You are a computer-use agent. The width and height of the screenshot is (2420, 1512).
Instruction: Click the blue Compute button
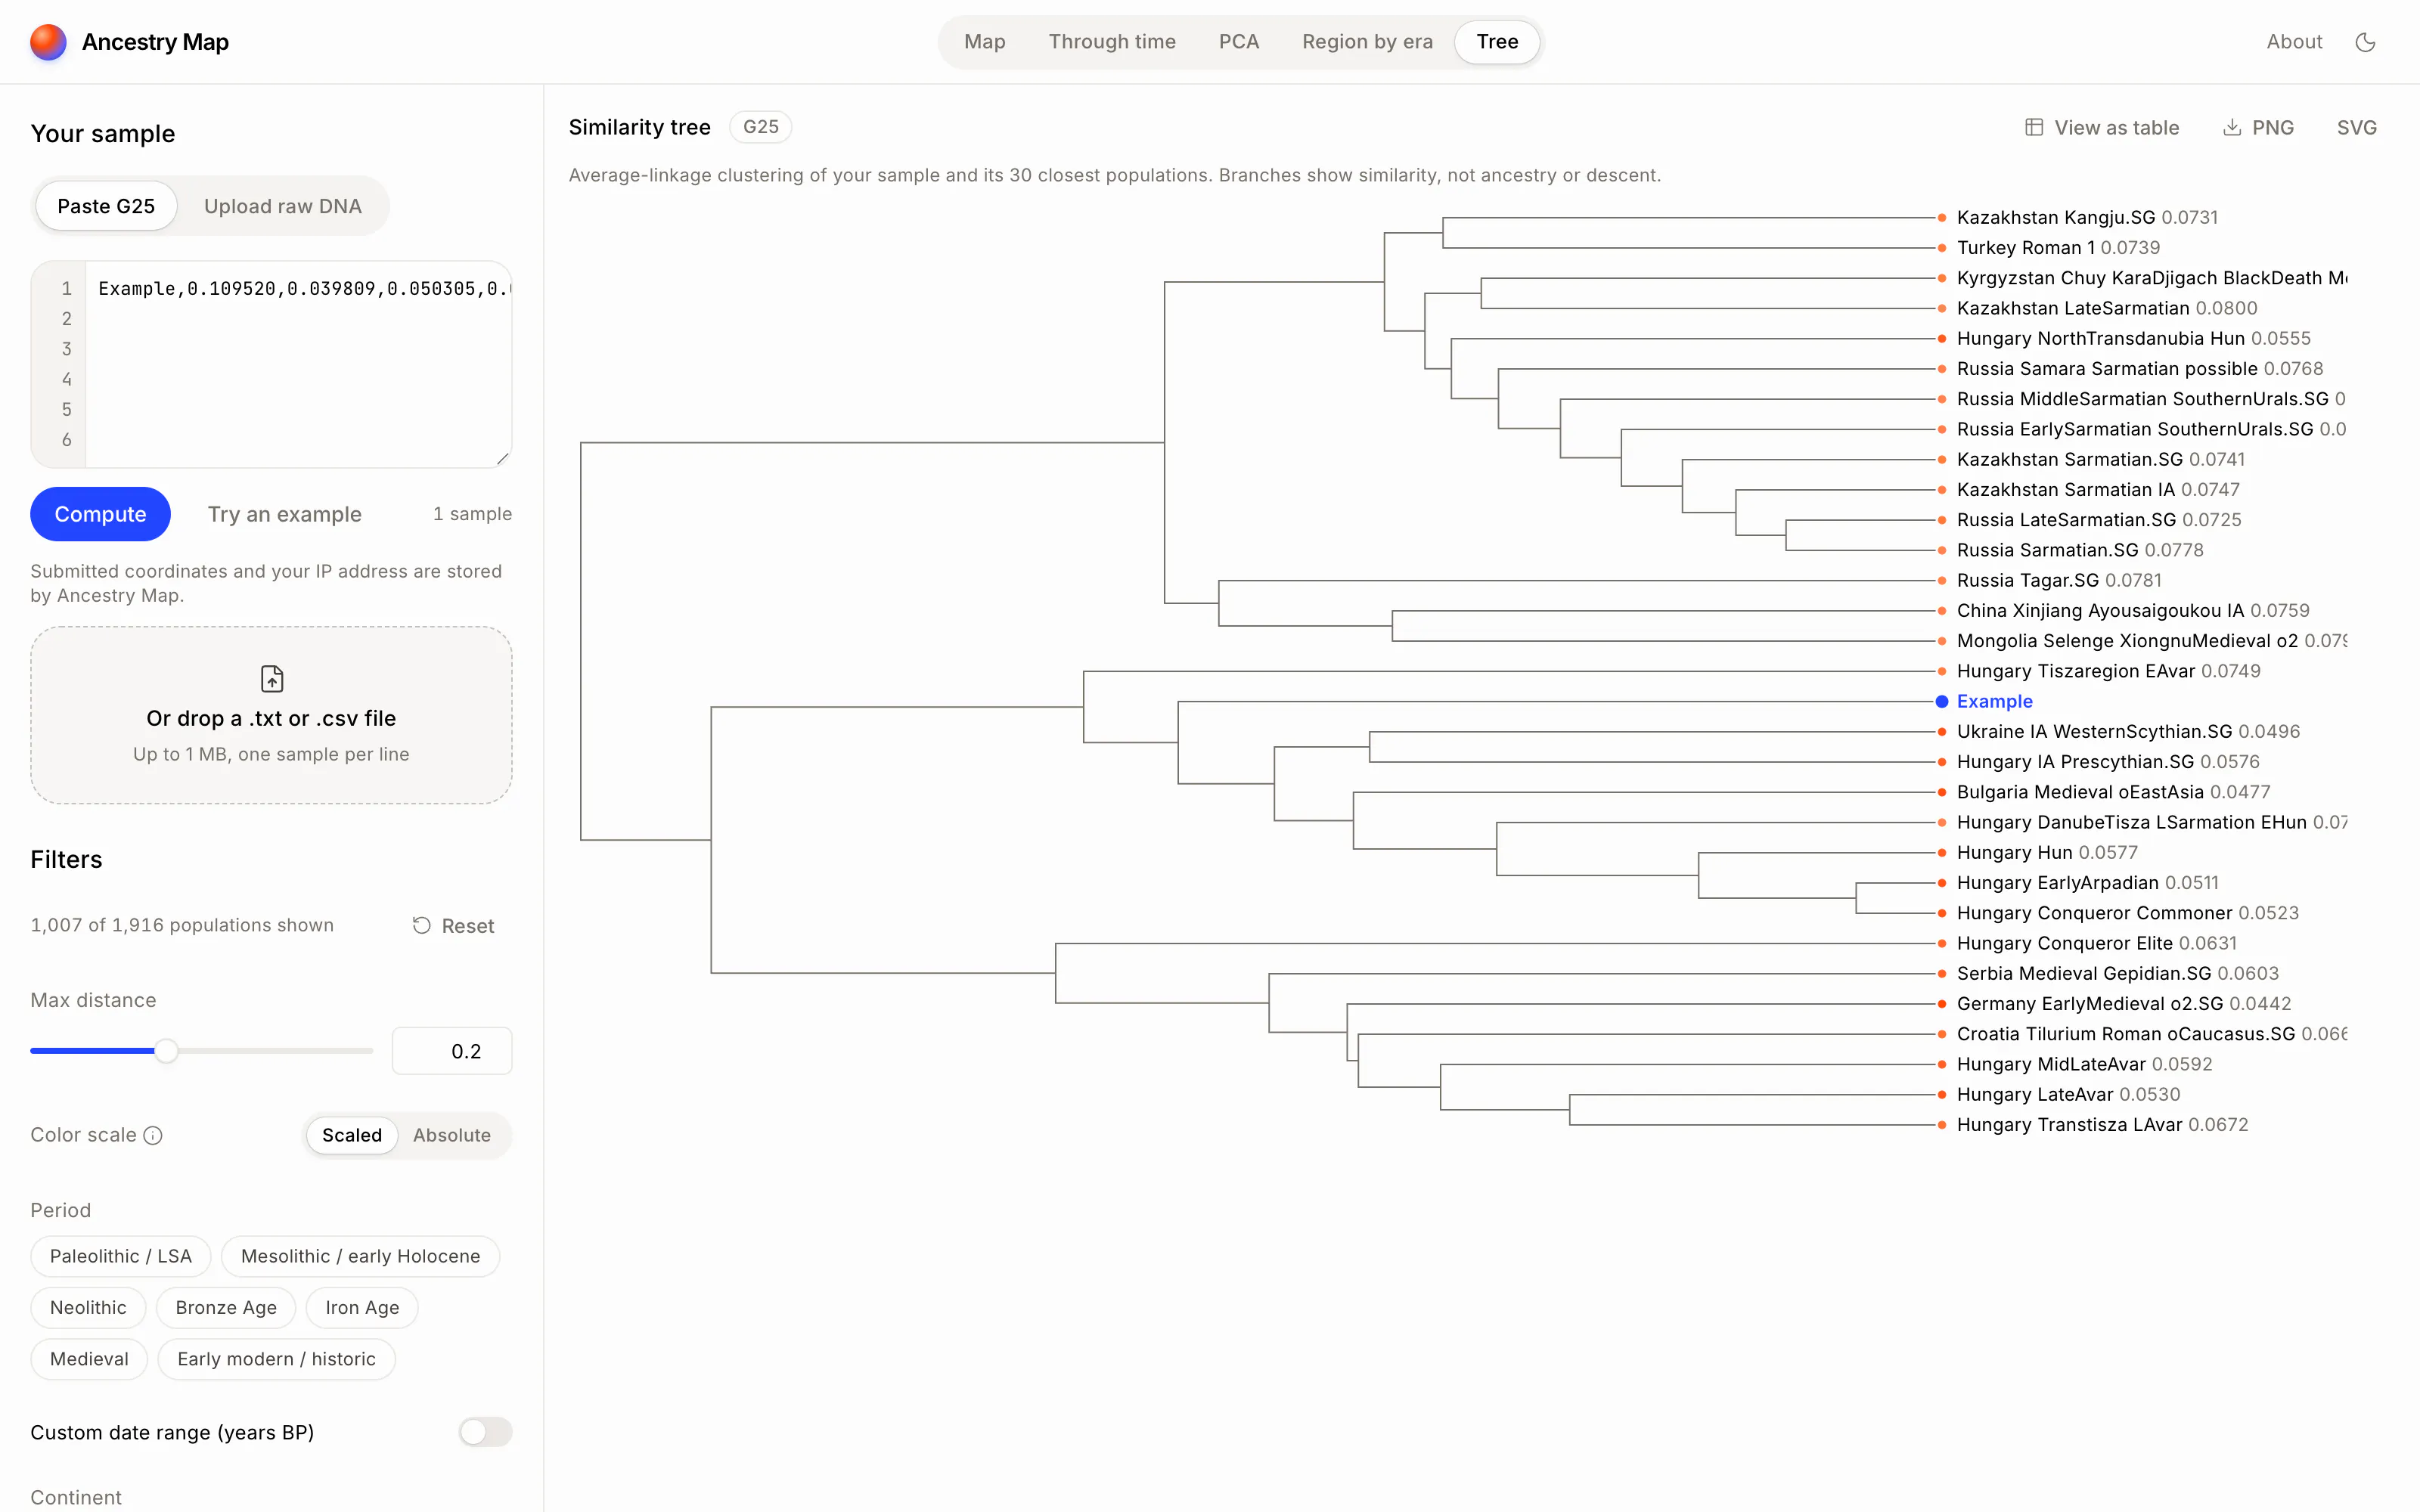(100, 514)
